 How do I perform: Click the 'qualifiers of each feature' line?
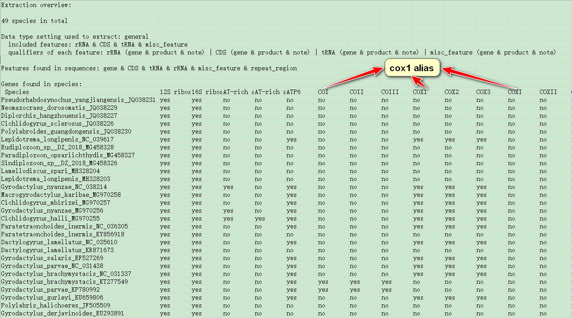(282, 53)
